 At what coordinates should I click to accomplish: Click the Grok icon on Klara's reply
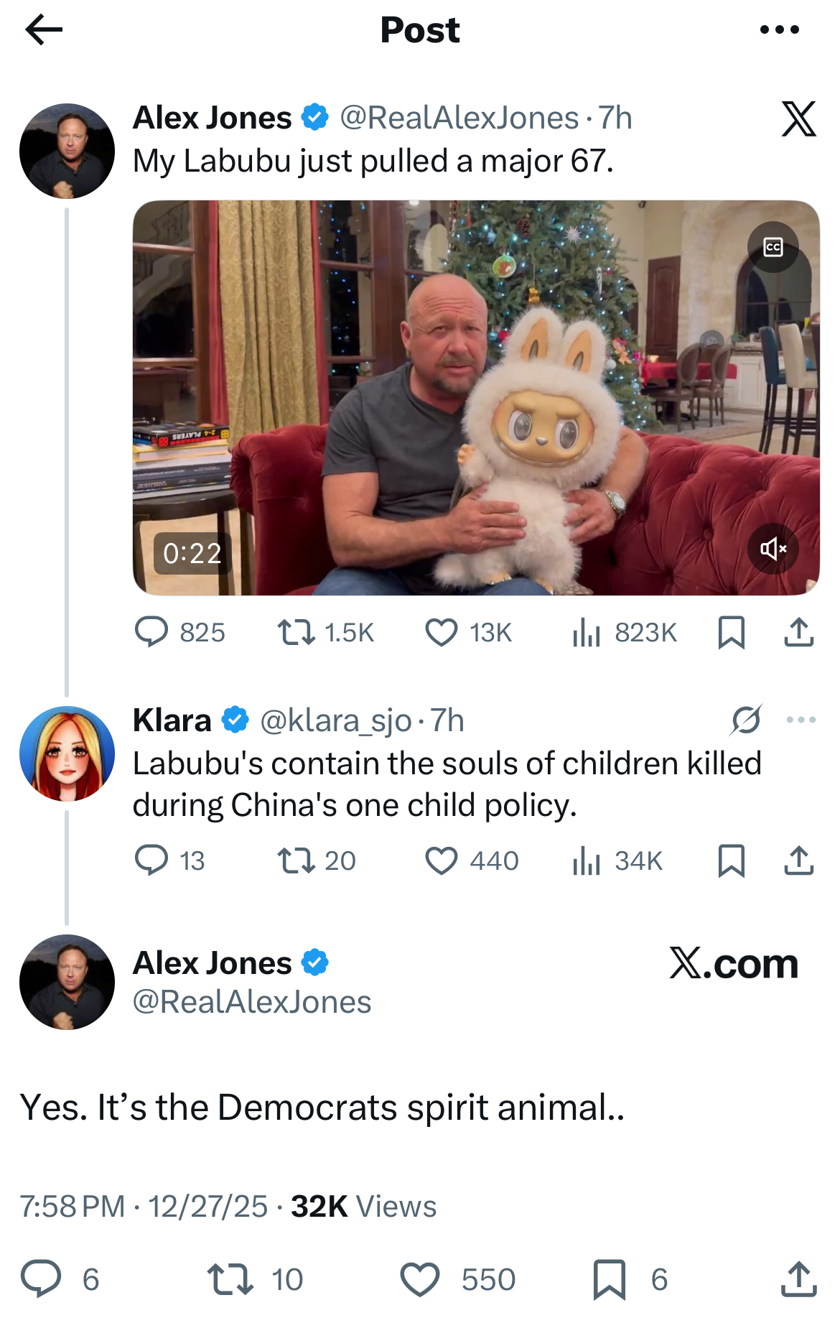click(747, 720)
